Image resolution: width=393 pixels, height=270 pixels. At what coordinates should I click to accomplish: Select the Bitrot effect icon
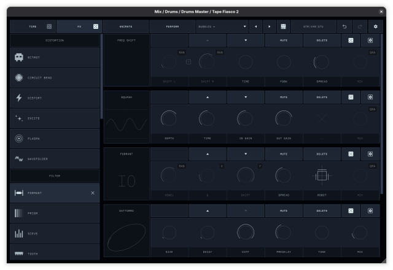(19, 57)
